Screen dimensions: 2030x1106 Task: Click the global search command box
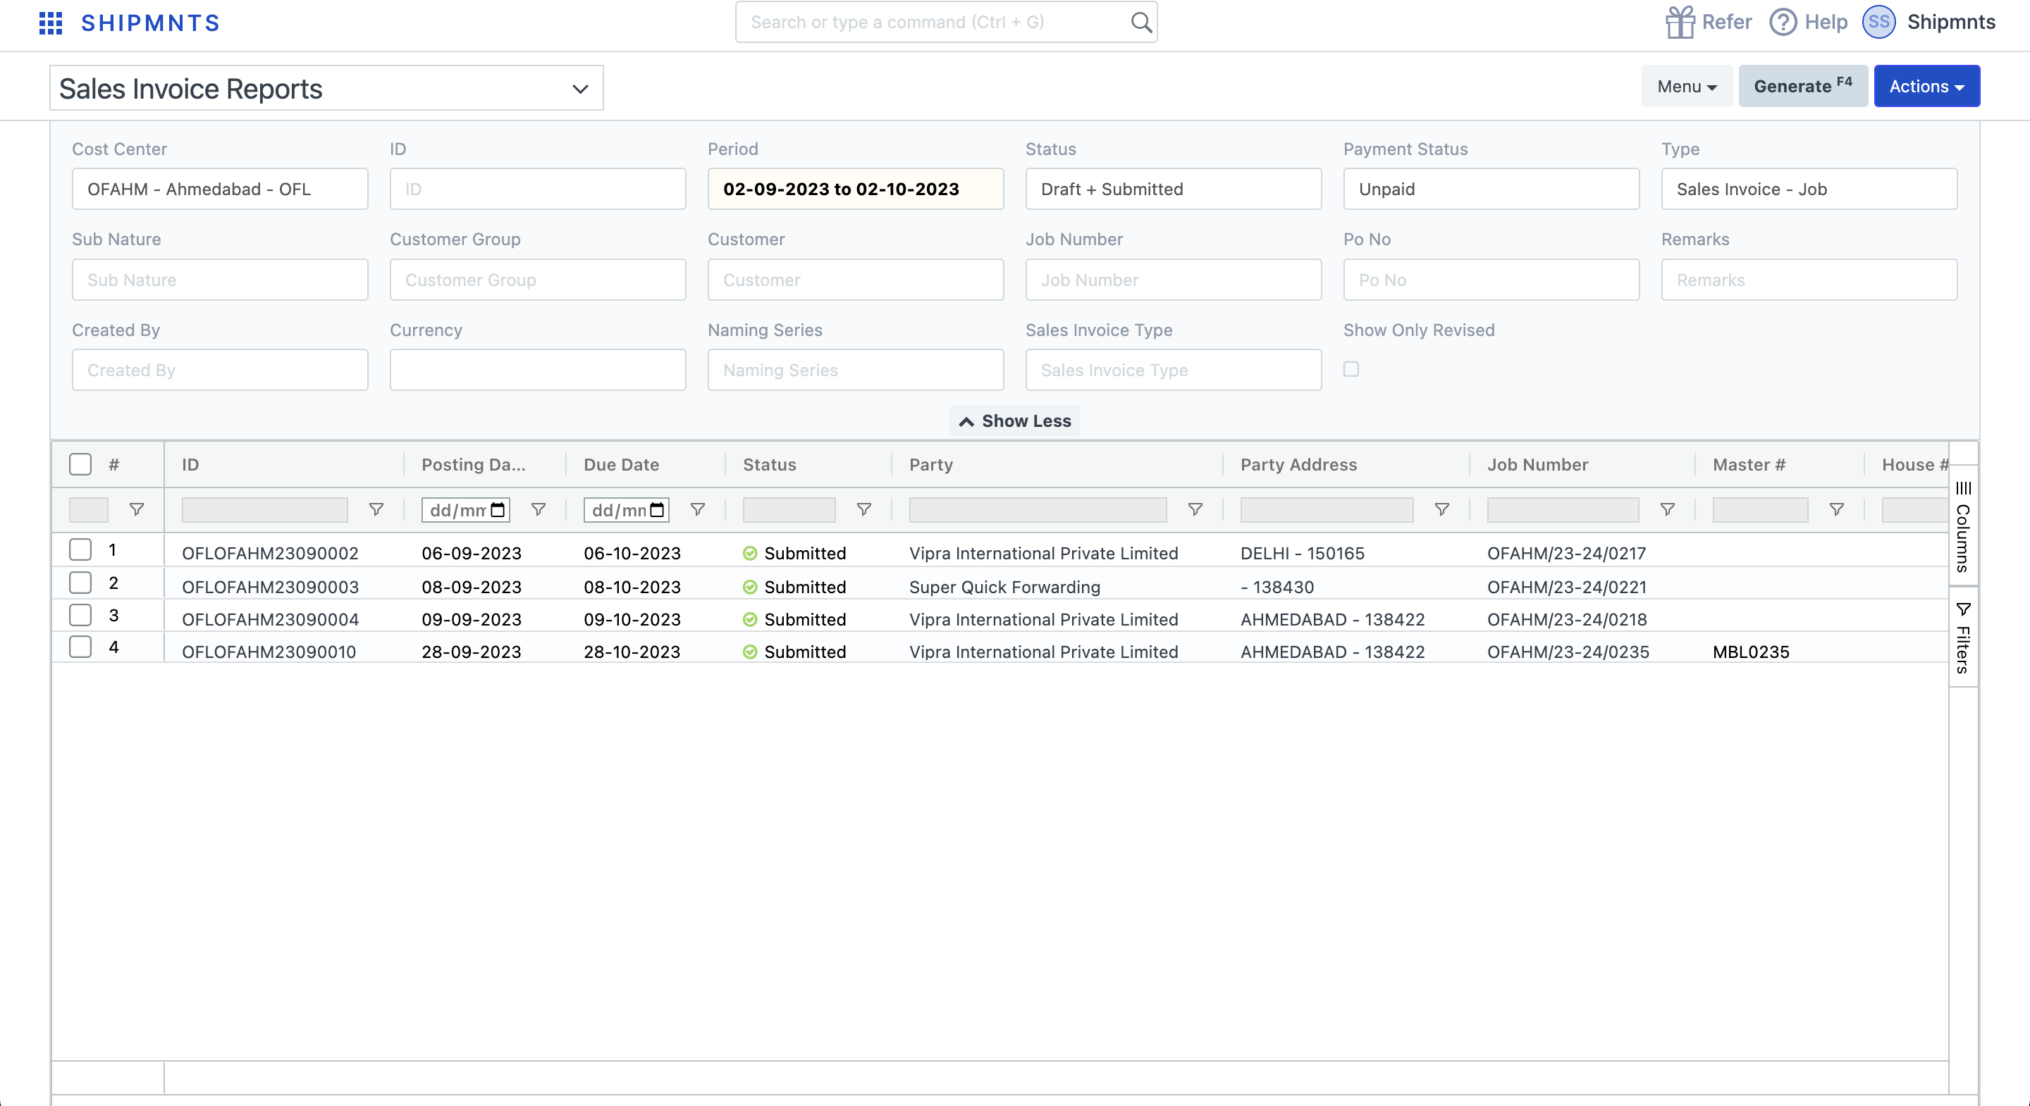[x=946, y=22]
